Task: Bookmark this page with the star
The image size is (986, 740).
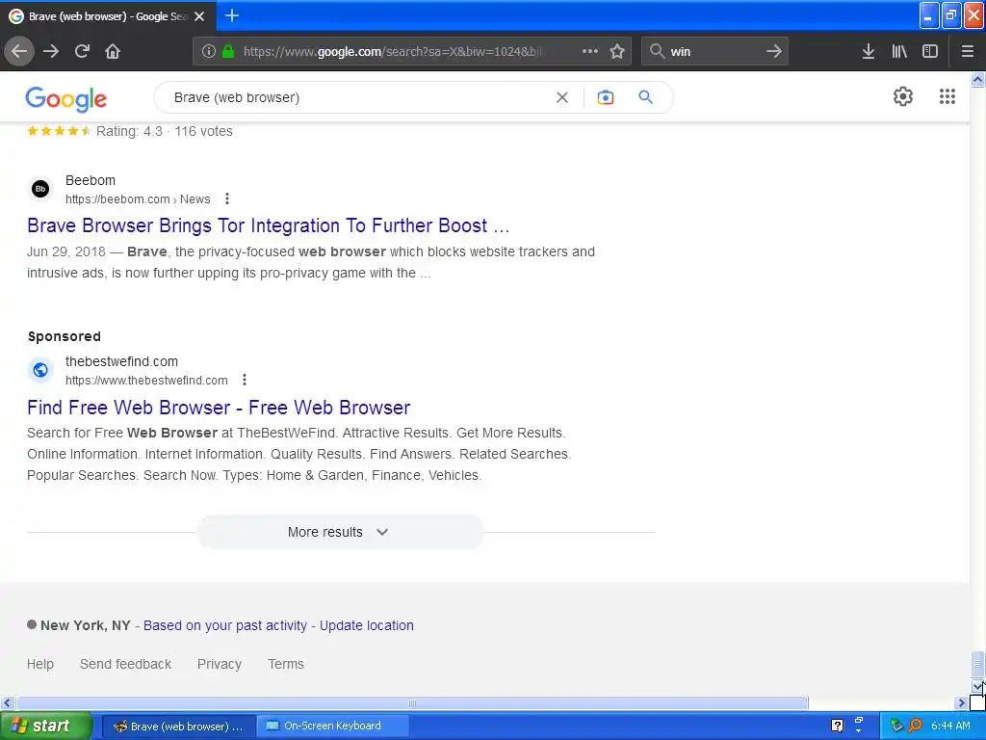Action: tap(617, 52)
